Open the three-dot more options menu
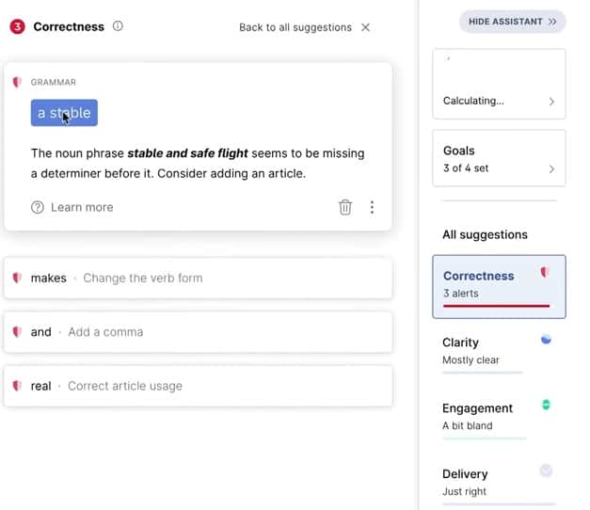 [x=372, y=207]
